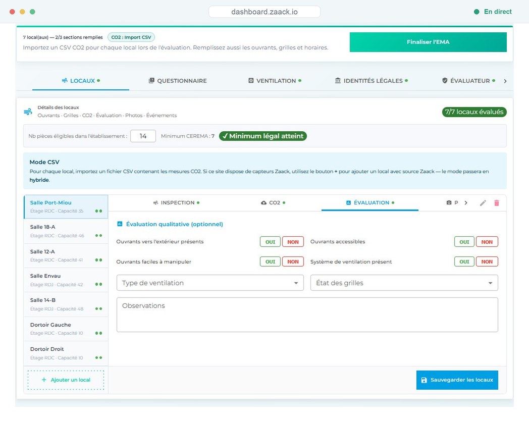Select NON for Ouvrants vers l'extérieur présents
Image resolution: width=529 pixels, height=422 pixels.
(x=293, y=242)
